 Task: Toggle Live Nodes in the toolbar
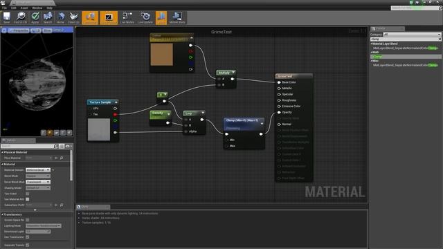(127, 17)
